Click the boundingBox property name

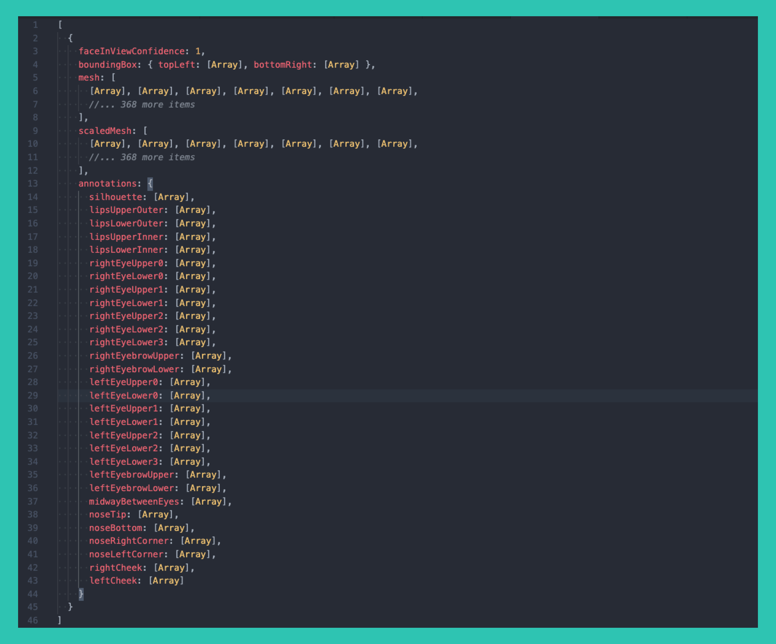pos(107,65)
